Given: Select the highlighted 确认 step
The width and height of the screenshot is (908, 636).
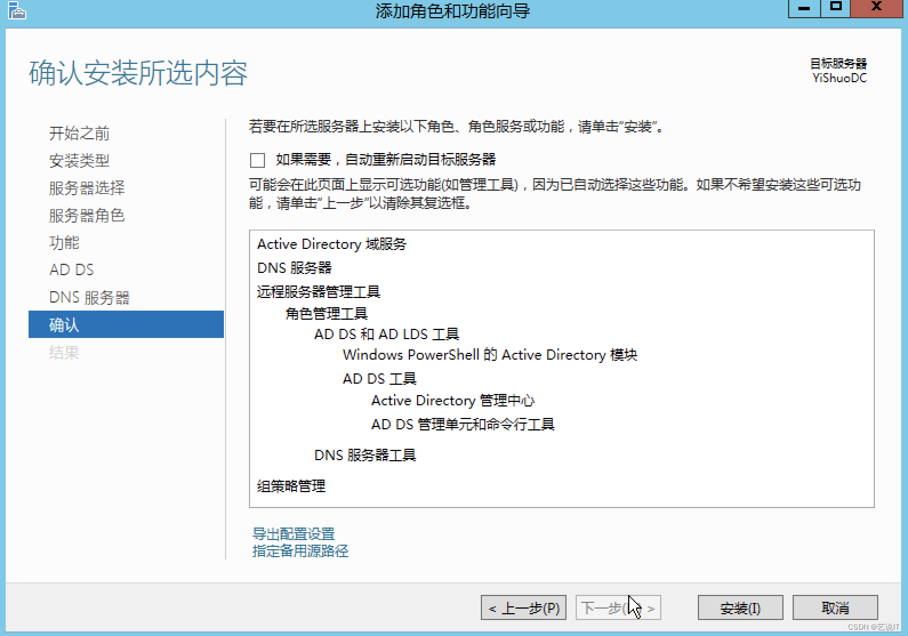Looking at the screenshot, I should pyautogui.click(x=126, y=324).
